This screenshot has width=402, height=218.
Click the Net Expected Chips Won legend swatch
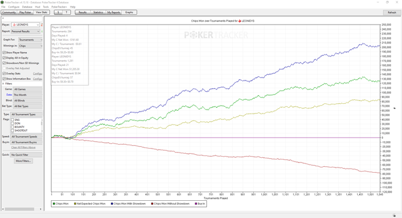pyautogui.click(x=75, y=204)
